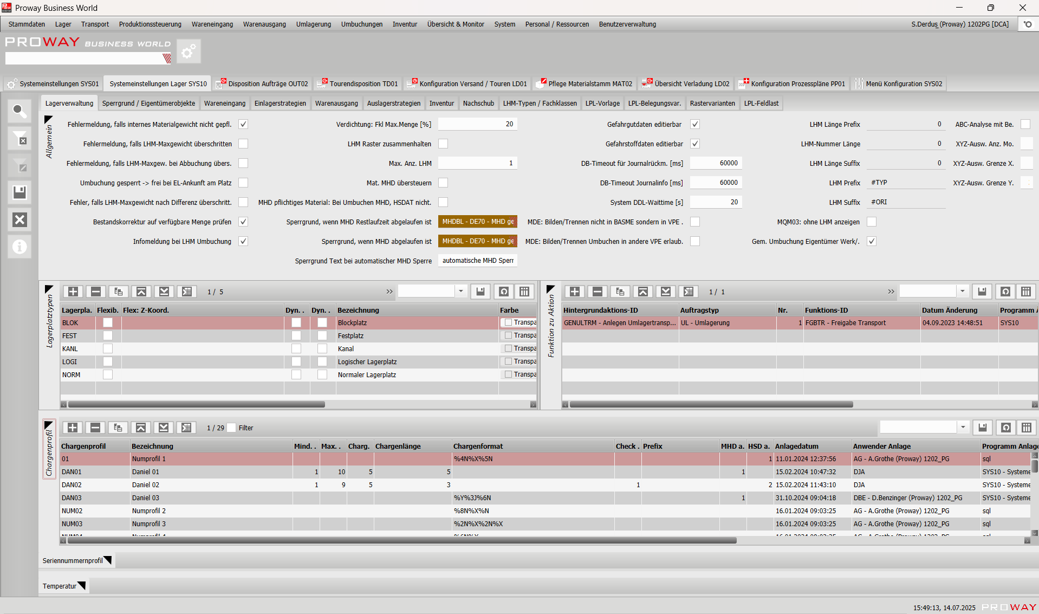This screenshot has height=614, width=1039.
Task: Expand the Temperatur section
Action: click(x=81, y=585)
